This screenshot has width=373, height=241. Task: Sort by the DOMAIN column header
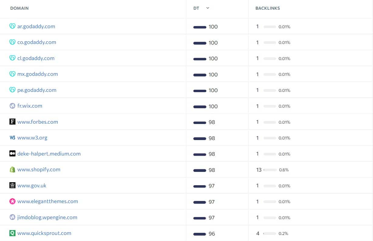pos(19,8)
